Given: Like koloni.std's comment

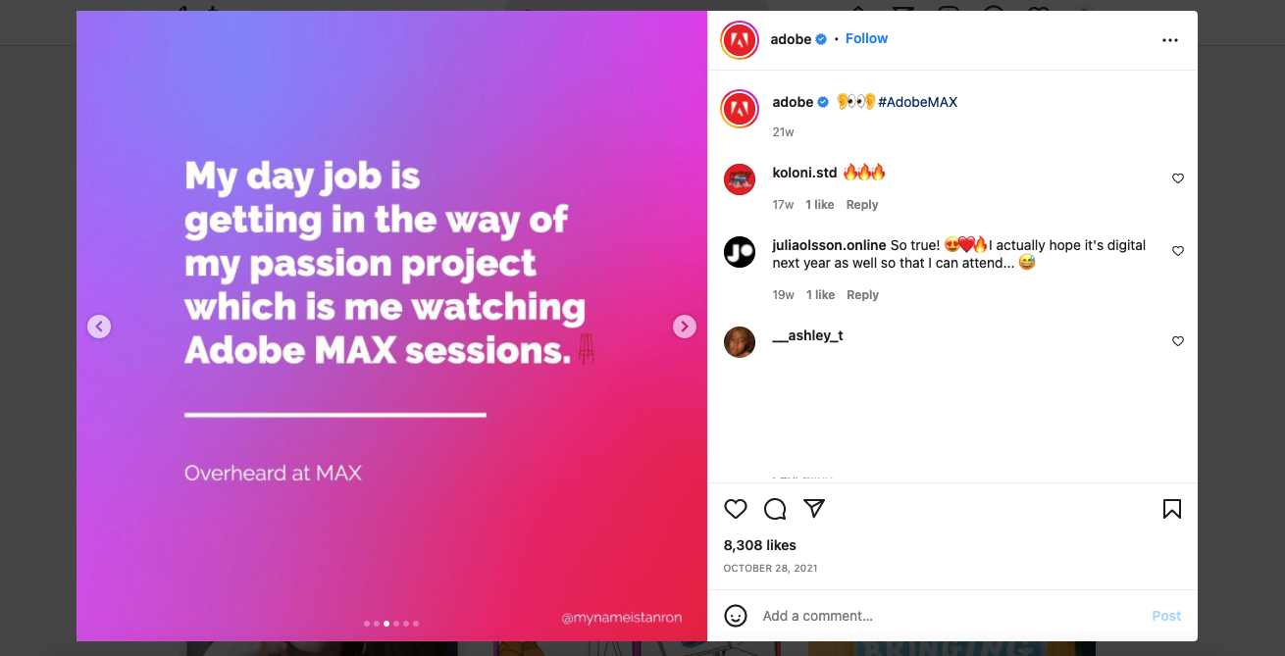Looking at the screenshot, I should (x=1178, y=178).
